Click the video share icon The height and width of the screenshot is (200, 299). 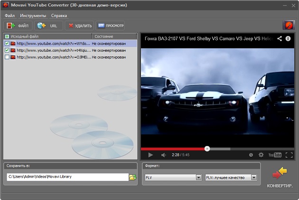[280, 39]
